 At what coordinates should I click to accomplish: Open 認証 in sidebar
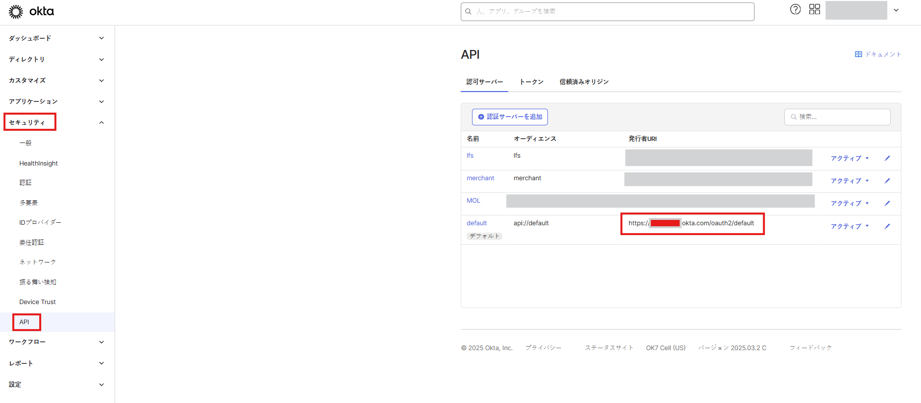pyautogui.click(x=25, y=183)
